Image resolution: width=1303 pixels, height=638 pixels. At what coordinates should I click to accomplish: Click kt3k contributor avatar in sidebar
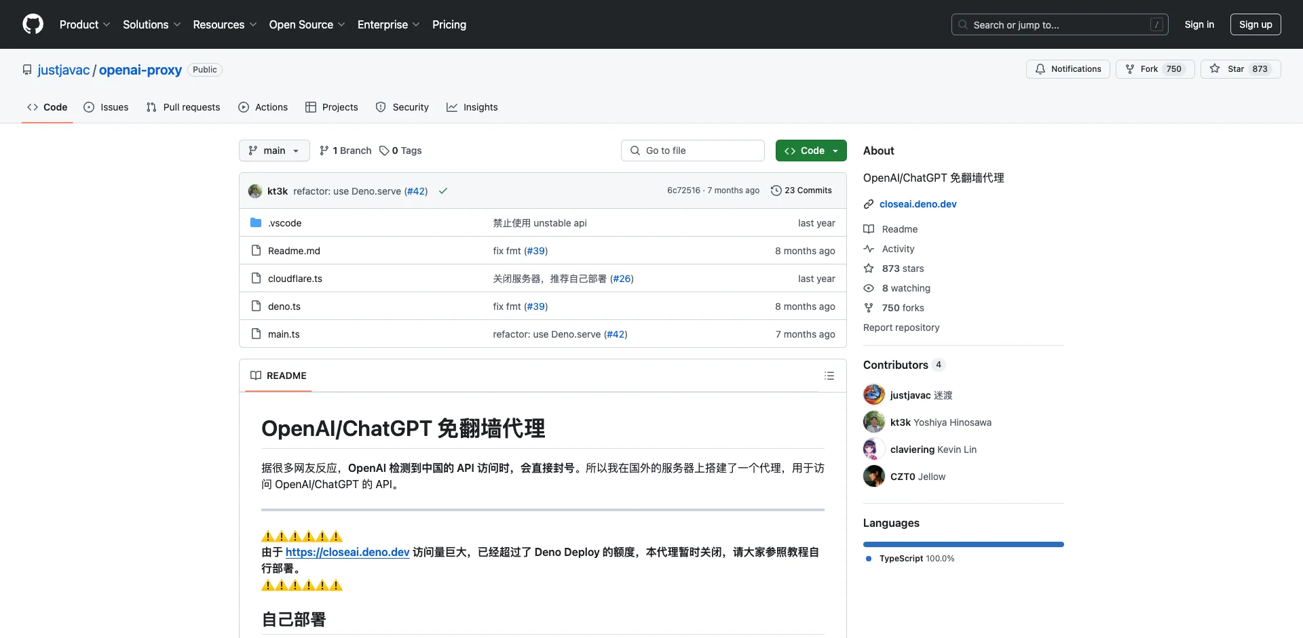[874, 422]
